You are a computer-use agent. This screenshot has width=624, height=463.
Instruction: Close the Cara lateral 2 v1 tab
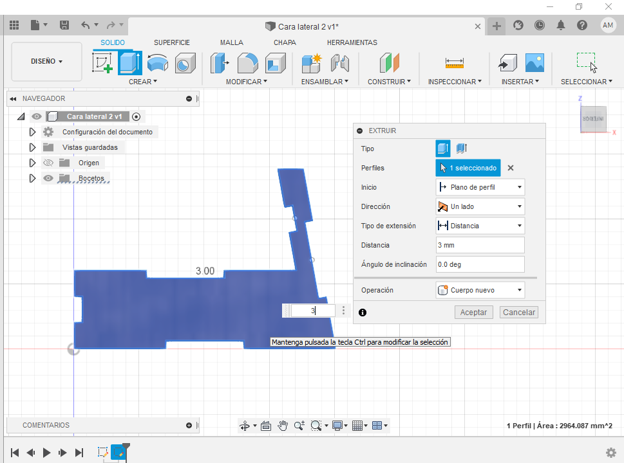478,26
